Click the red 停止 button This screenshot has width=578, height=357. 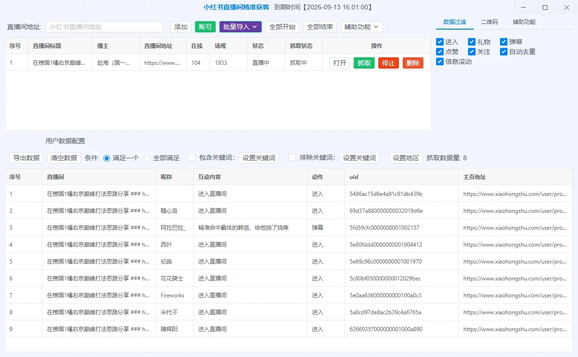point(389,63)
